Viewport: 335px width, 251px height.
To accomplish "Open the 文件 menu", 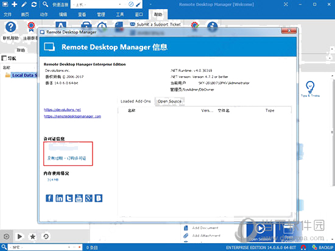I will click(7, 15).
